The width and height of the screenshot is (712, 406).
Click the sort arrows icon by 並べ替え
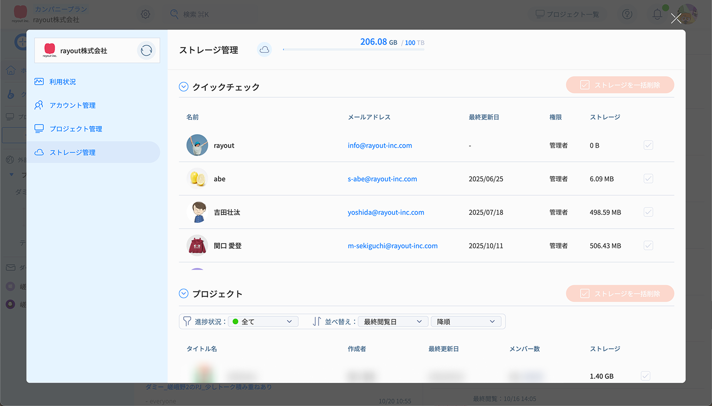317,321
